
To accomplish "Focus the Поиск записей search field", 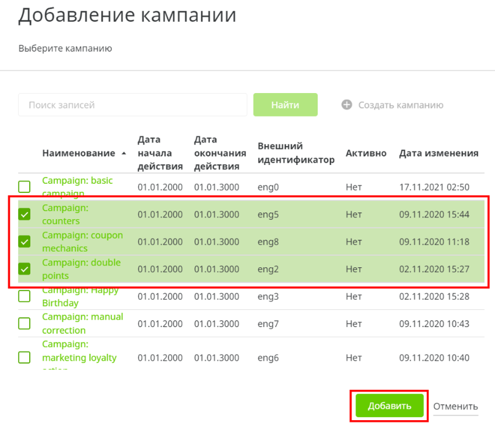I will pos(133,105).
